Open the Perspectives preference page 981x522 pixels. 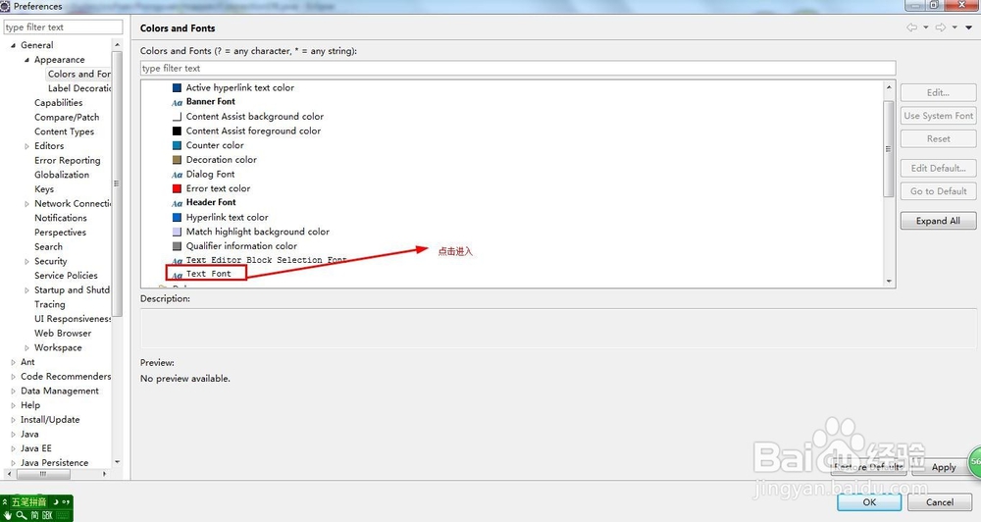point(60,233)
